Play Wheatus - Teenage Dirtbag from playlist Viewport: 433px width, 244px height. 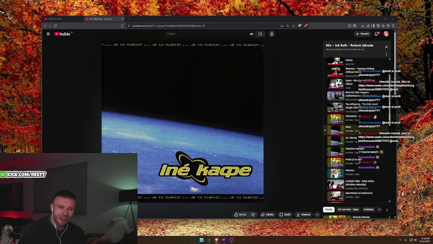tap(357, 72)
